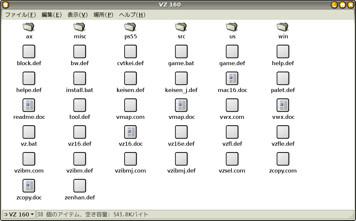Click the window resize grip corner
Viewport: 356px width, 221px height.
click(351, 216)
